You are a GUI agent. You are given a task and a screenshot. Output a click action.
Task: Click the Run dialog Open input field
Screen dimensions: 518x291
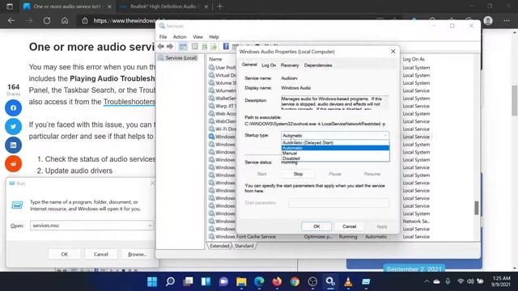tap(91, 226)
